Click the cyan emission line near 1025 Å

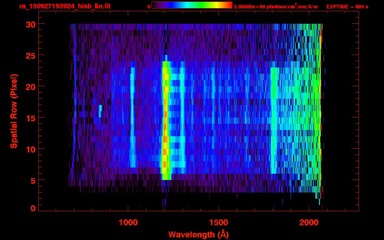132,117
